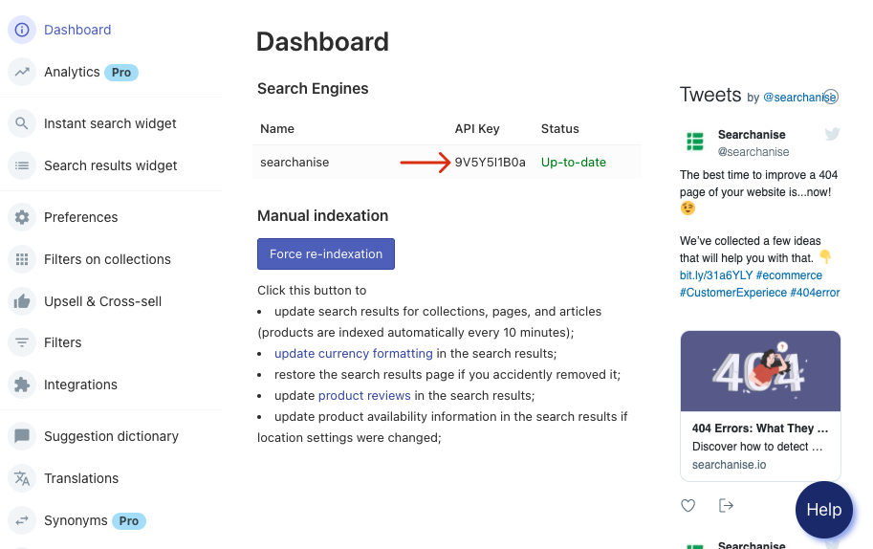Click the Filters on collections grid icon
The image size is (873, 549).
22,259
